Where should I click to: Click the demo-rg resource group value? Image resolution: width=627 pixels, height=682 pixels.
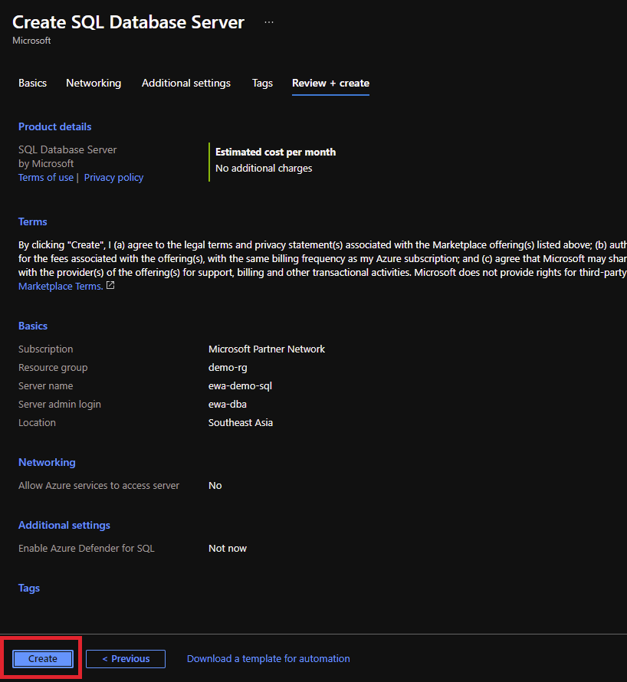228,367
